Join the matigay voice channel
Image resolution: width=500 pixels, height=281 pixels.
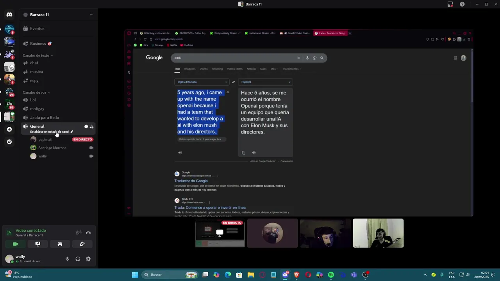click(59, 108)
